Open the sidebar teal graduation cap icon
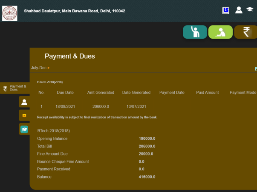Viewport: 257px width, 192px height. coord(24,129)
